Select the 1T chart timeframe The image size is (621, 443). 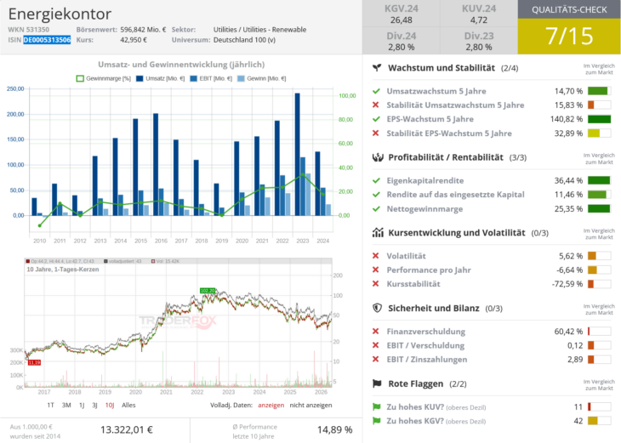[50, 405]
